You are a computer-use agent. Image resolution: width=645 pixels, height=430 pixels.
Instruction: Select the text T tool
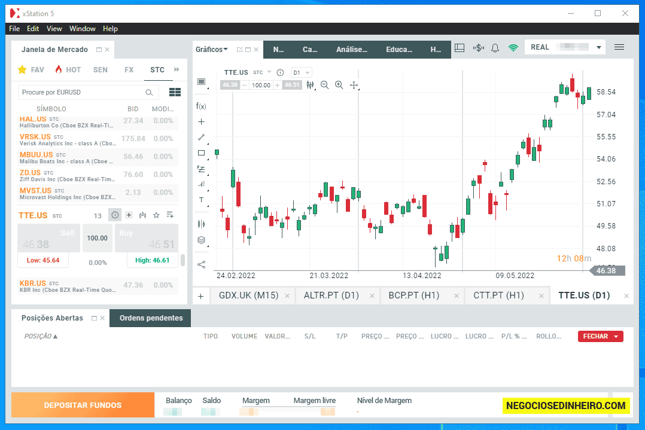[x=201, y=200]
